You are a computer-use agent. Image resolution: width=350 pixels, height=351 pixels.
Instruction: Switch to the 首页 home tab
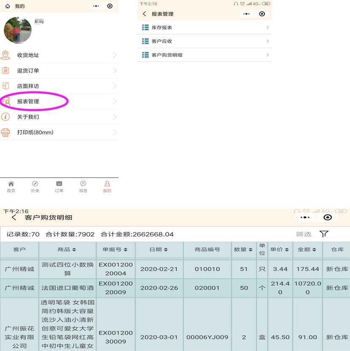(x=11, y=187)
